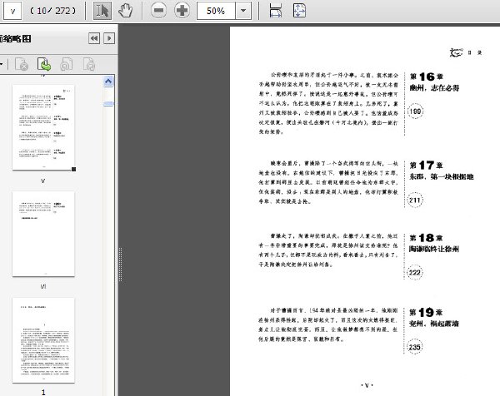The width and height of the screenshot is (500, 396).
Task: Click the thumbnail panel scrollbar thumb
Action: [108, 104]
